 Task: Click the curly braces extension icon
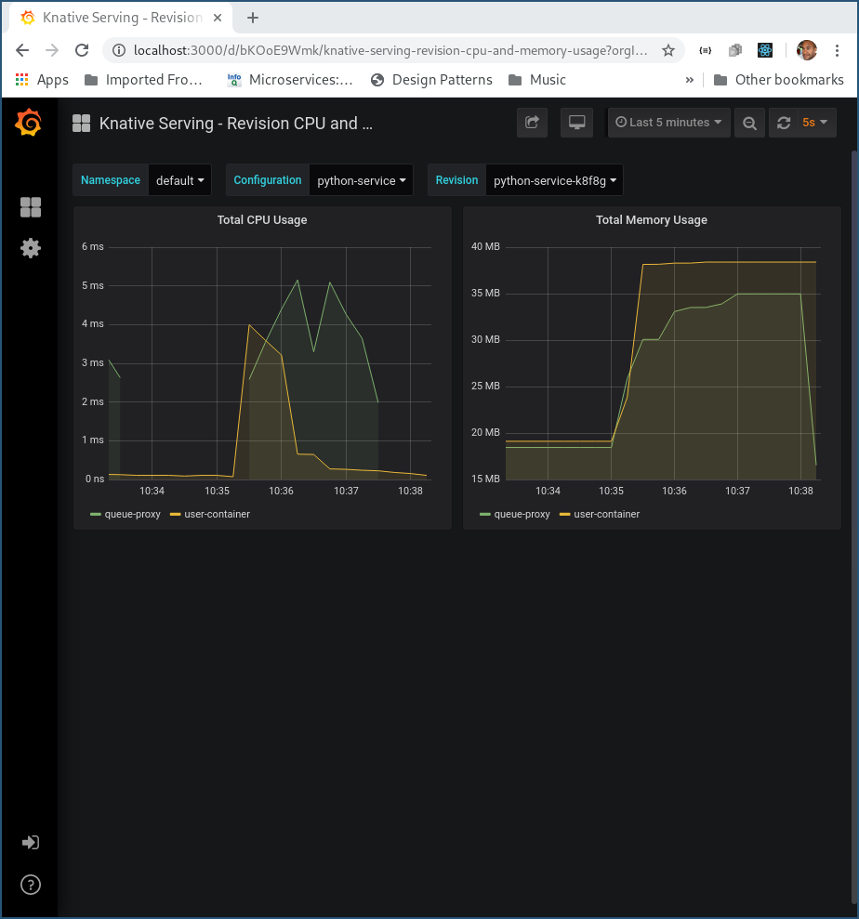706,50
